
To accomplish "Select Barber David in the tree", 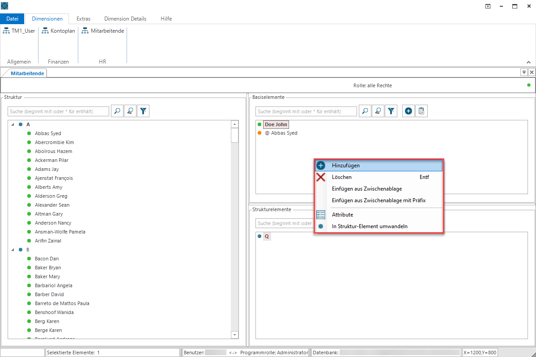I will coord(49,294).
